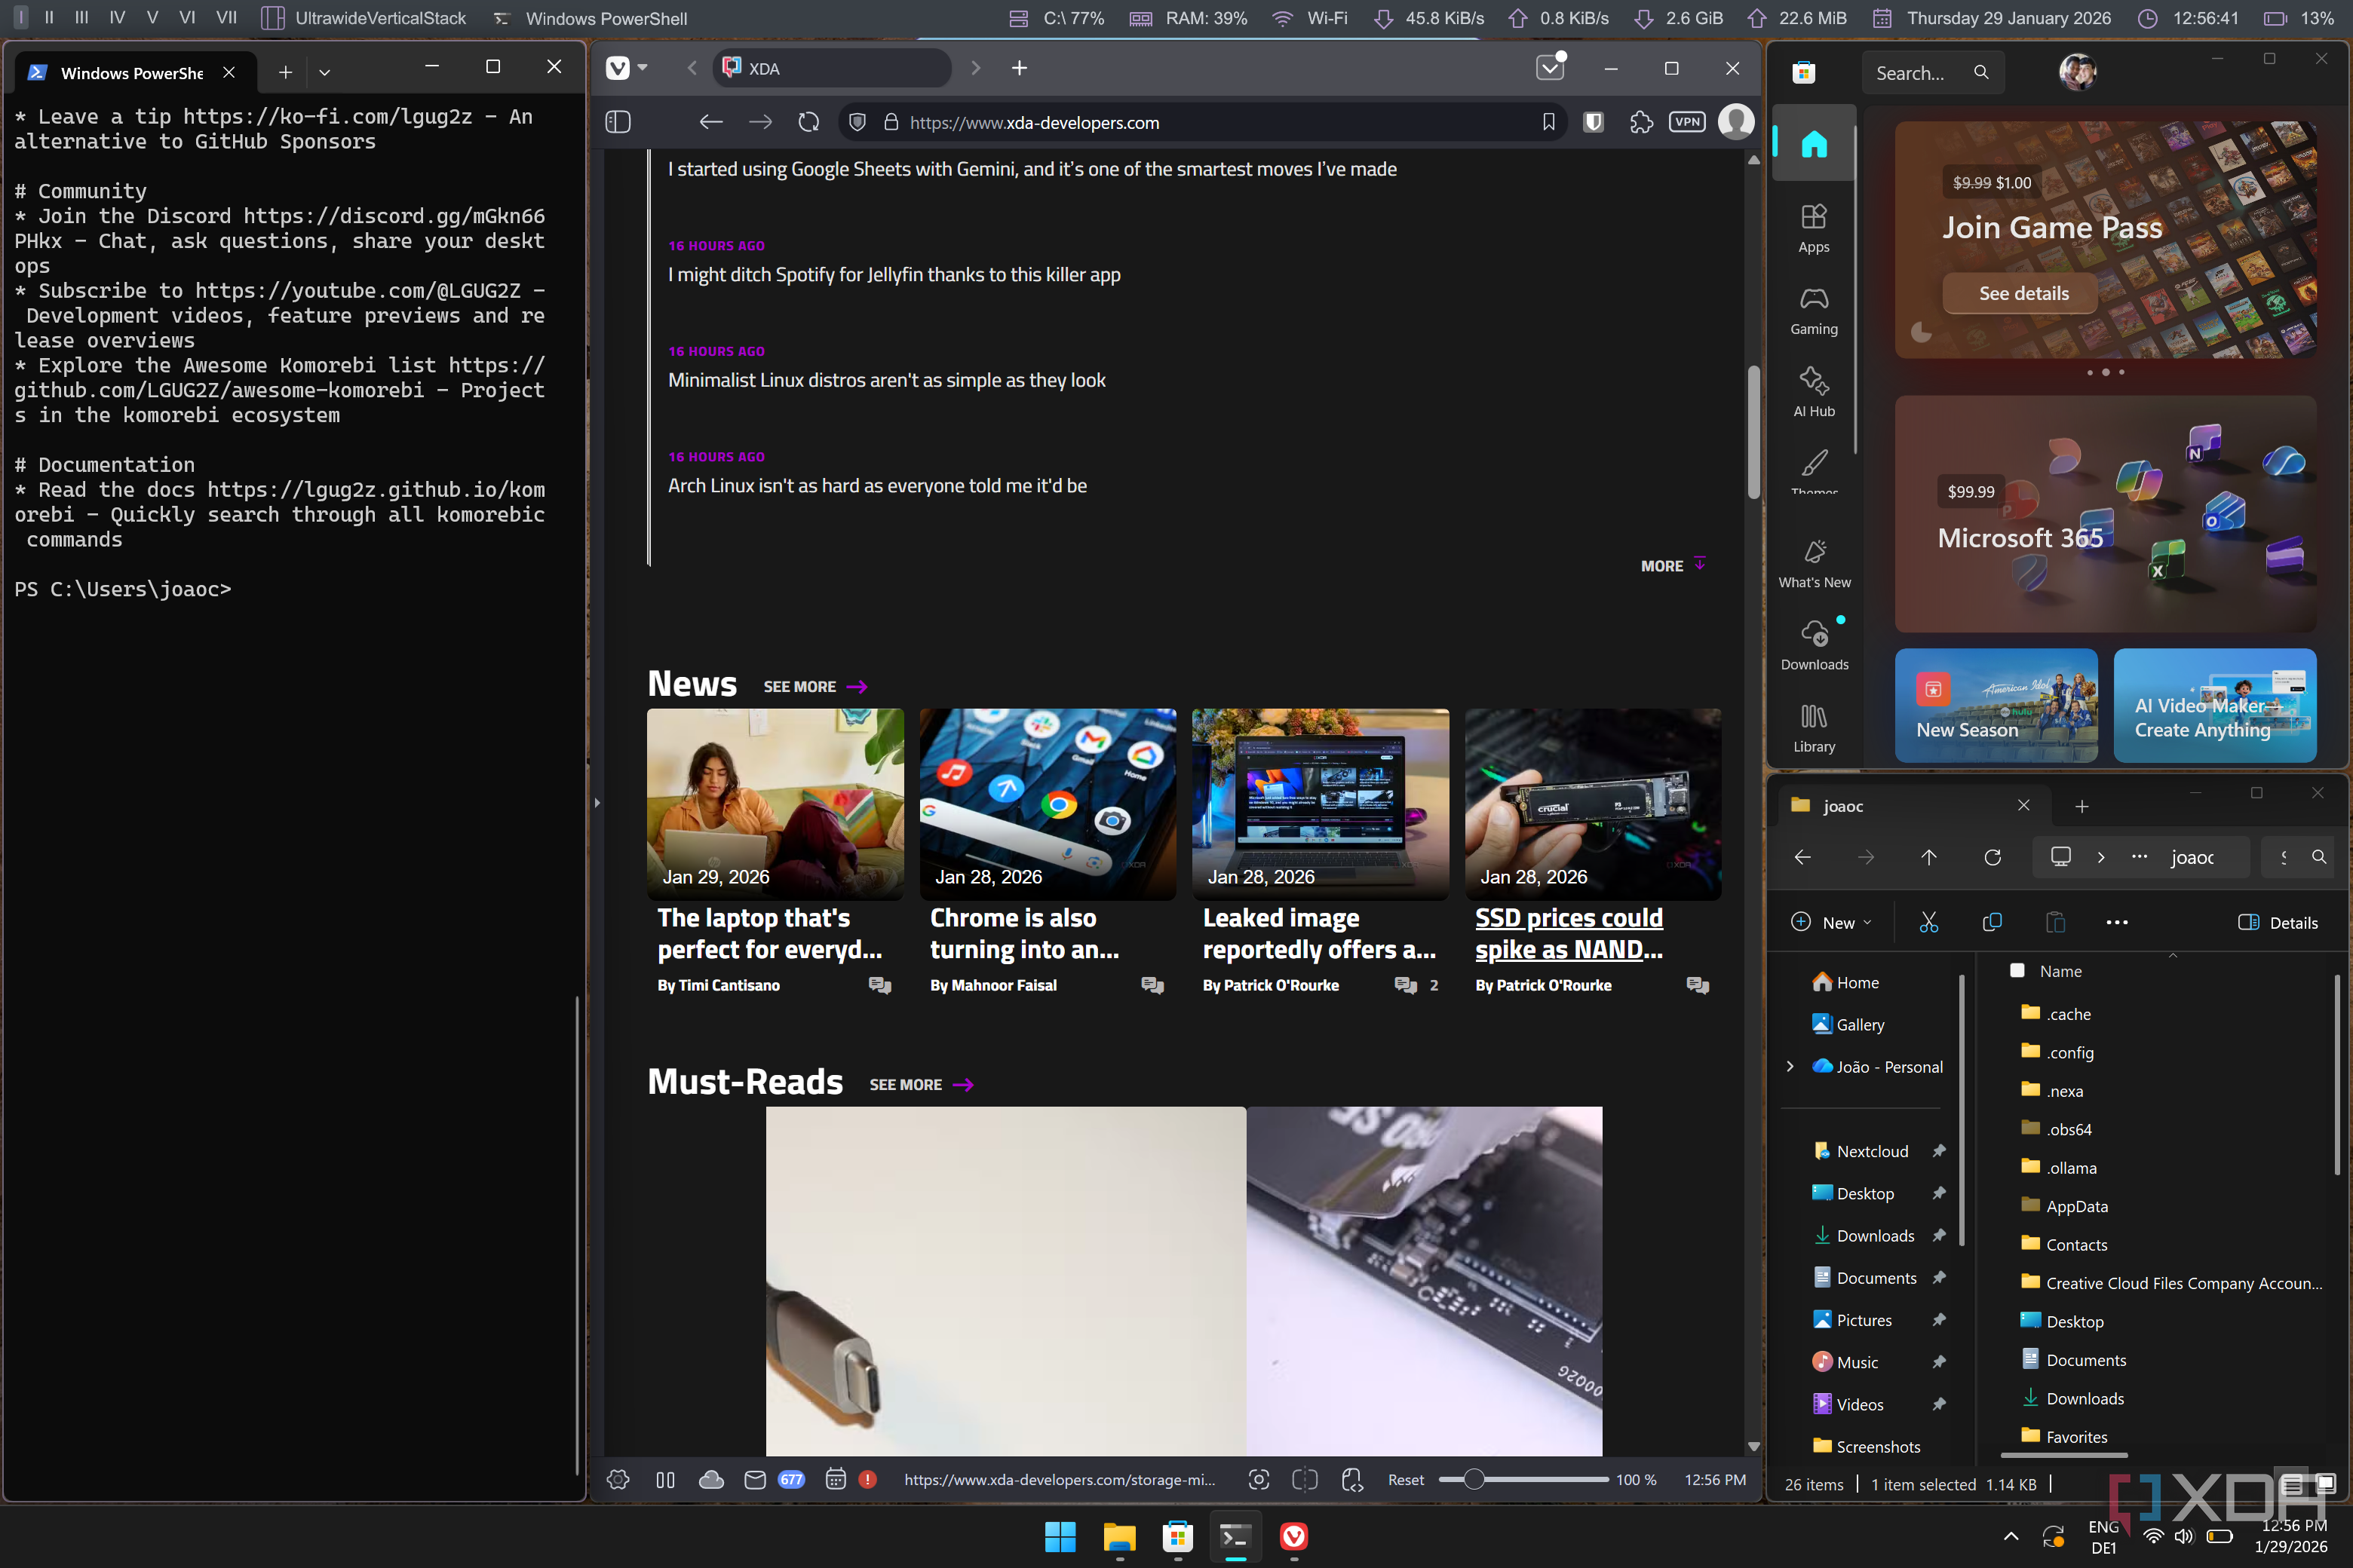Open the AI Hub in Microsoft Store
The height and width of the screenshot is (1568, 2353).
click(x=1813, y=392)
